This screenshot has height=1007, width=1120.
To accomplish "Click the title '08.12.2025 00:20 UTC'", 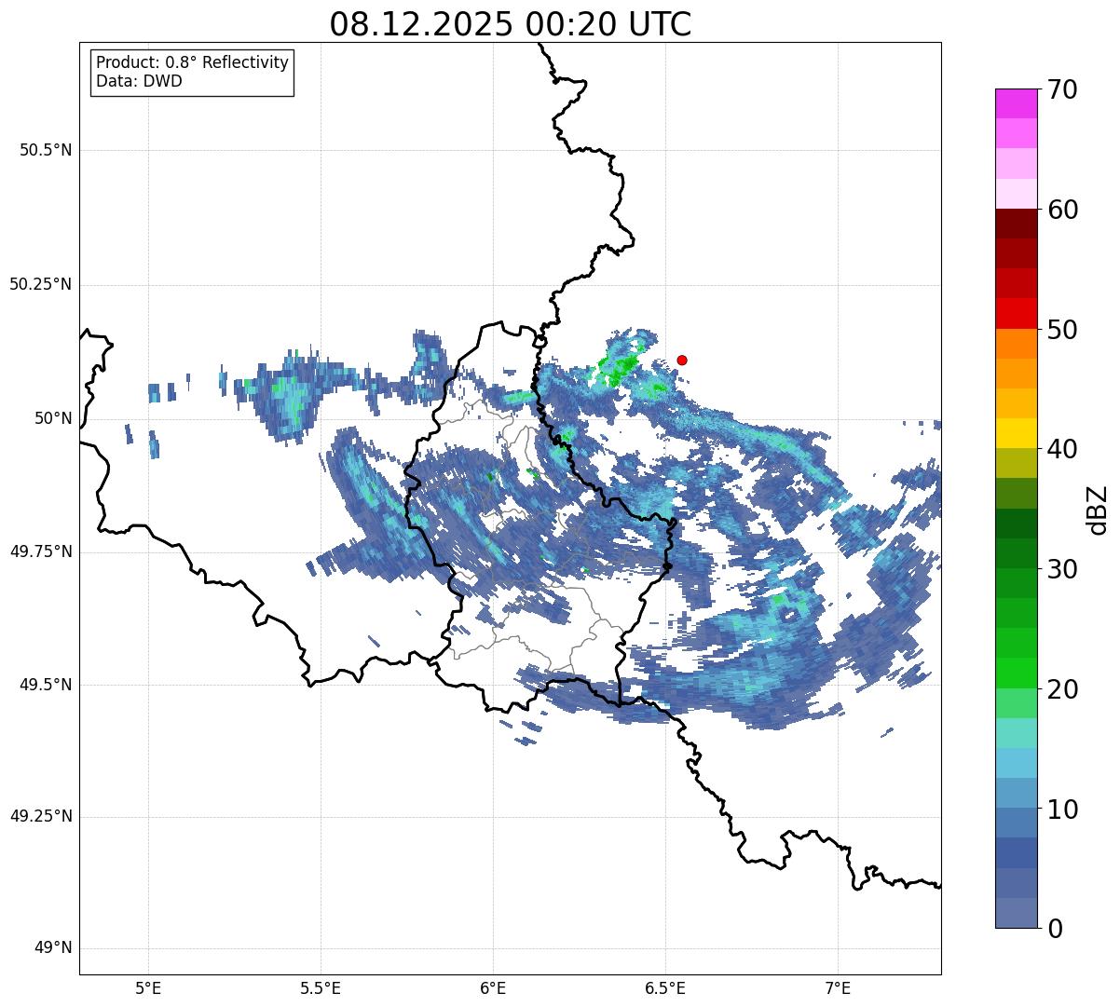I will coord(511,24).
